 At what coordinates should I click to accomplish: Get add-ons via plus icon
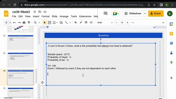pyautogui.click(x=171, y=78)
